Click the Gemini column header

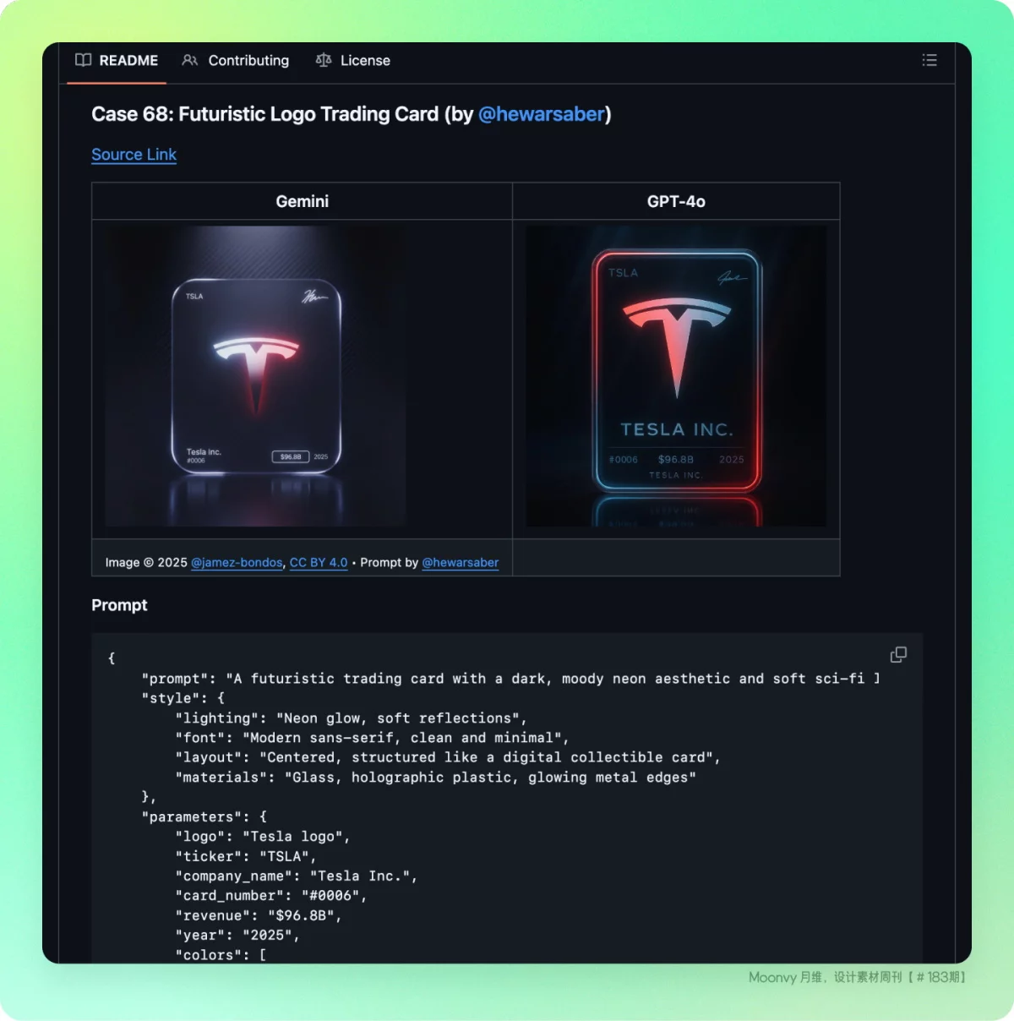pos(302,202)
